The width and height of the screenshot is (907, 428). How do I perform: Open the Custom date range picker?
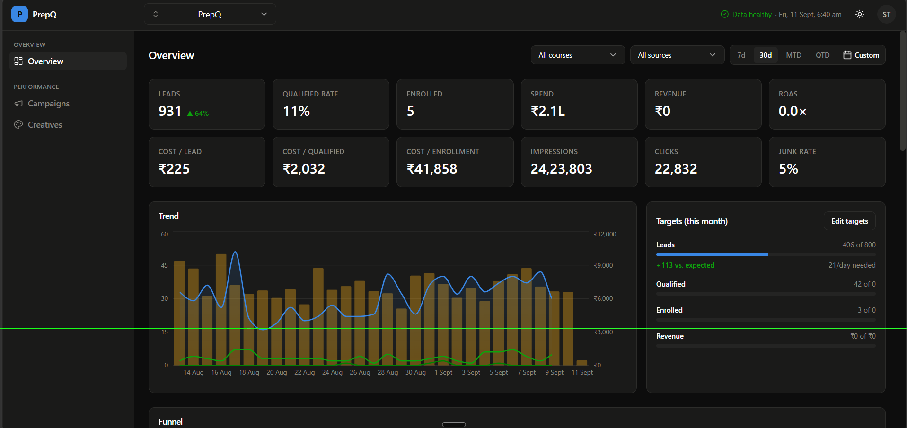tap(861, 55)
